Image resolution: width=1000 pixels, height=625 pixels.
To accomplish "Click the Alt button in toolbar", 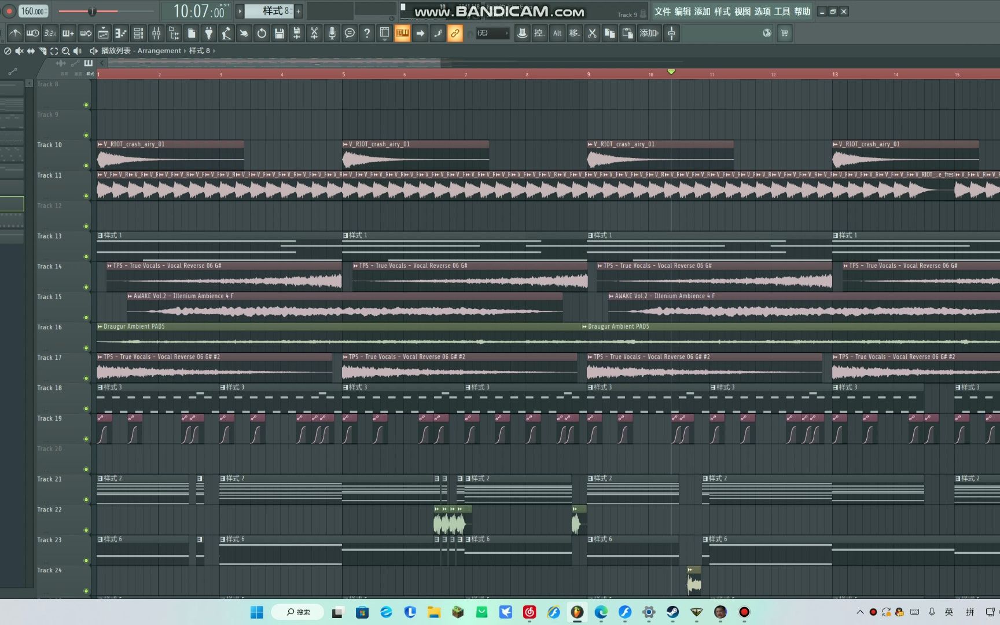I will click(557, 34).
